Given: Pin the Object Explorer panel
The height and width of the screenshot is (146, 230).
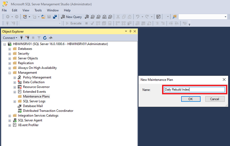Looking at the screenshot, I should [130, 31].
